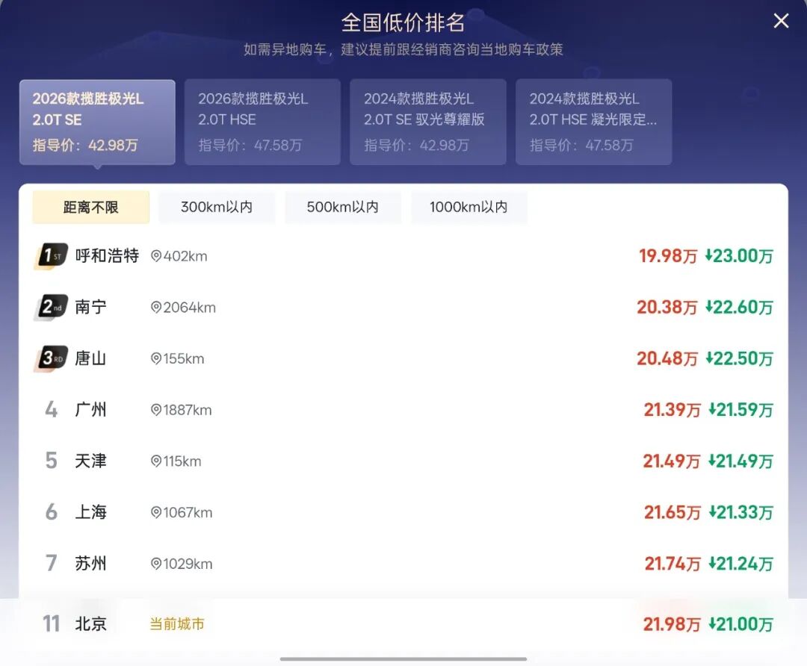Click rank number 4 beside 广州
807x666 pixels.
tap(51, 410)
